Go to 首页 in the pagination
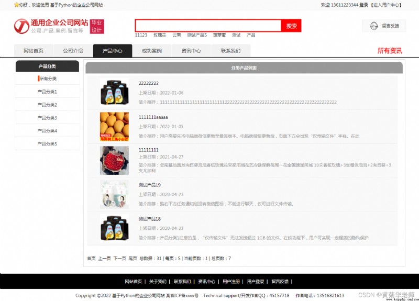Viewport: 419px width, 301px height. pyautogui.click(x=91, y=258)
